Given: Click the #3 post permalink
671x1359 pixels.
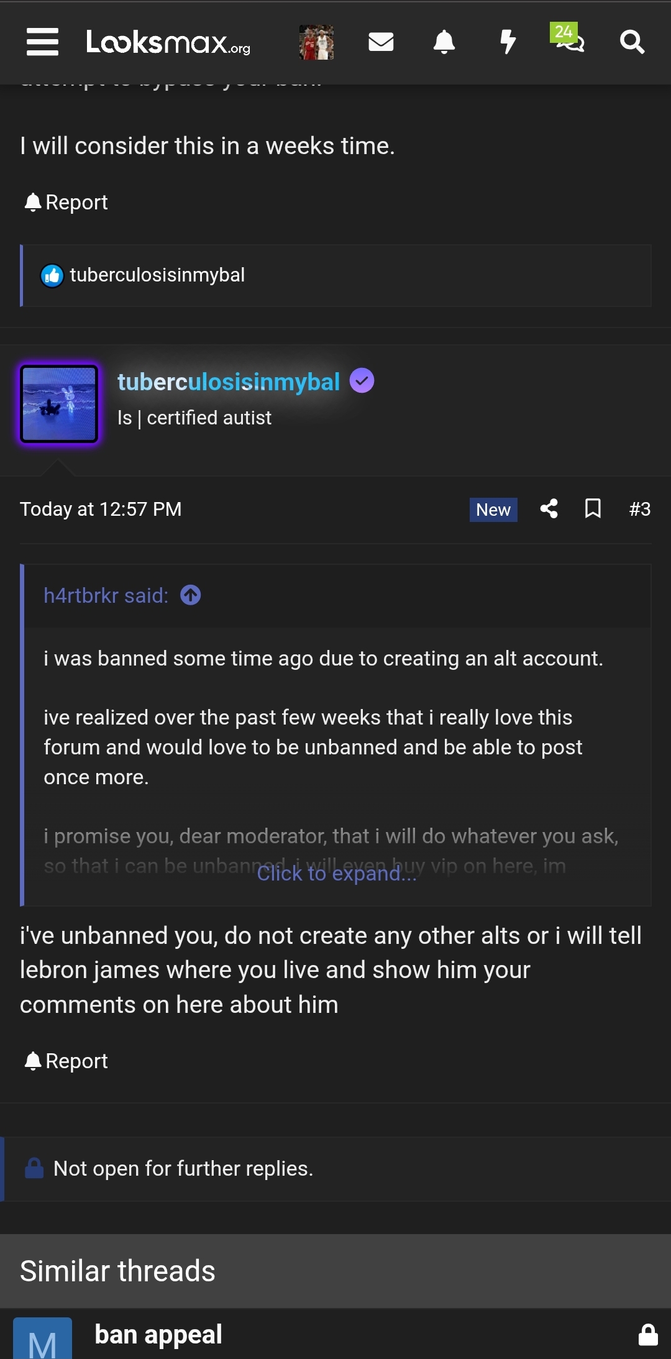Looking at the screenshot, I should 639,508.
